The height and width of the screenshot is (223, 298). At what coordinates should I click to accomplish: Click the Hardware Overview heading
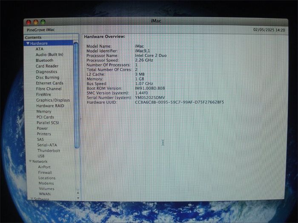coord(105,37)
